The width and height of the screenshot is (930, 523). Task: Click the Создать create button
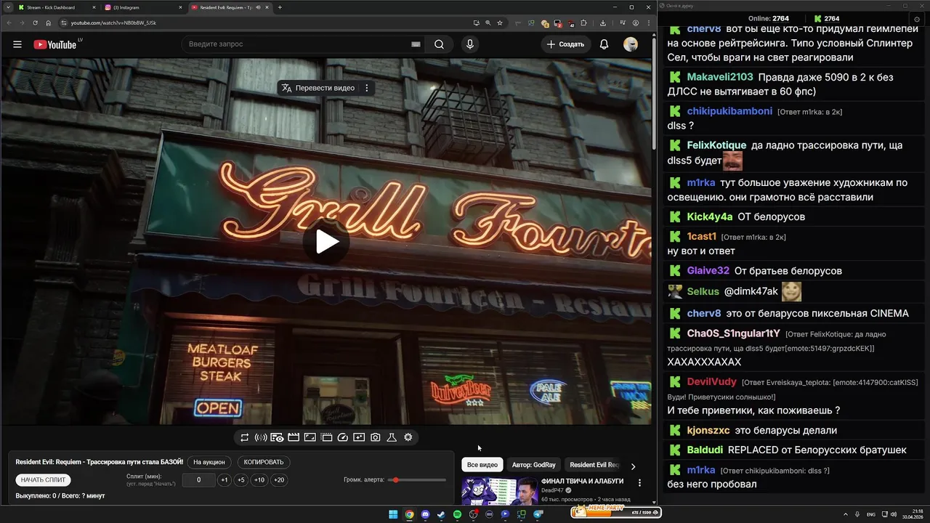[x=565, y=44]
